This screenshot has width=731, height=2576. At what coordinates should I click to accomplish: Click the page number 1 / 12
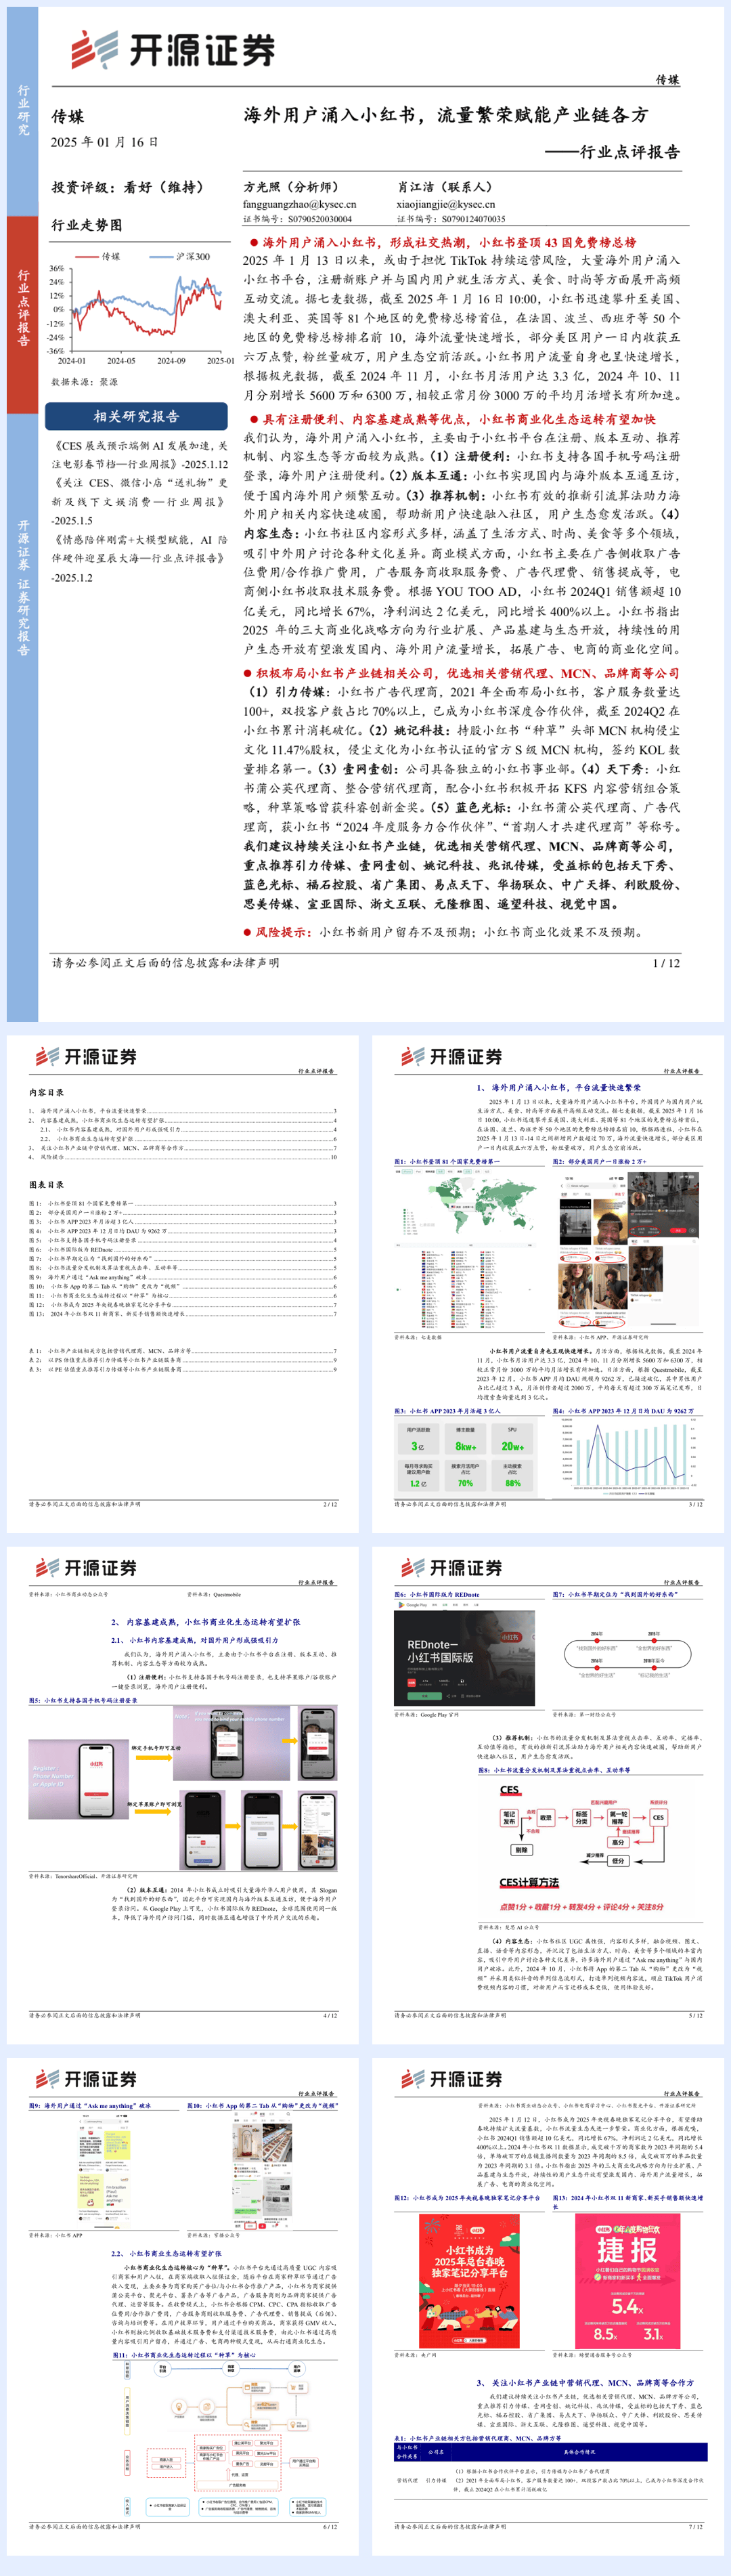[x=666, y=963]
